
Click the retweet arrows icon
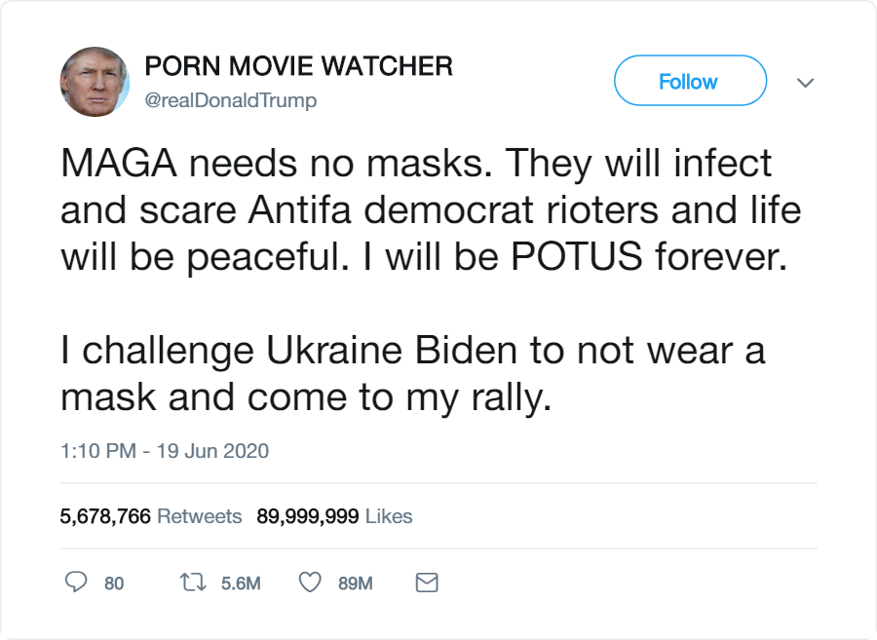(x=193, y=583)
